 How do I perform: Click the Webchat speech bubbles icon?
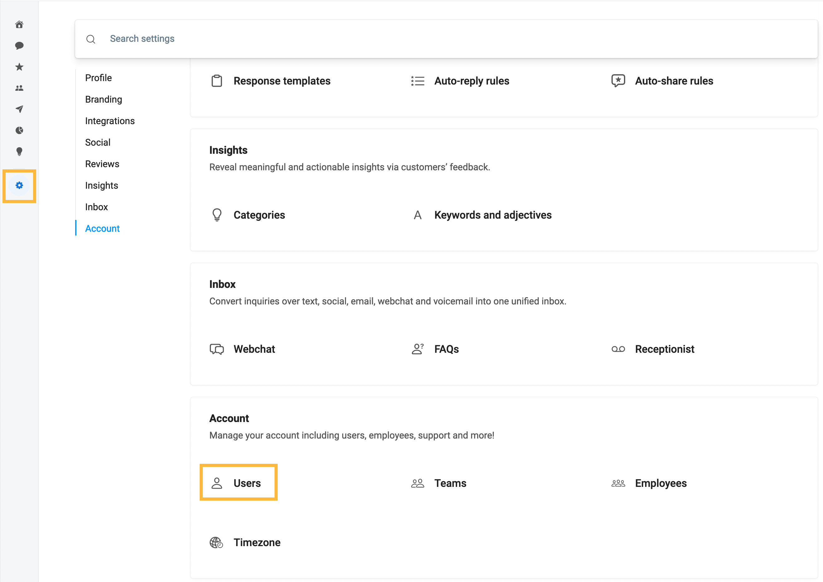[x=217, y=349]
